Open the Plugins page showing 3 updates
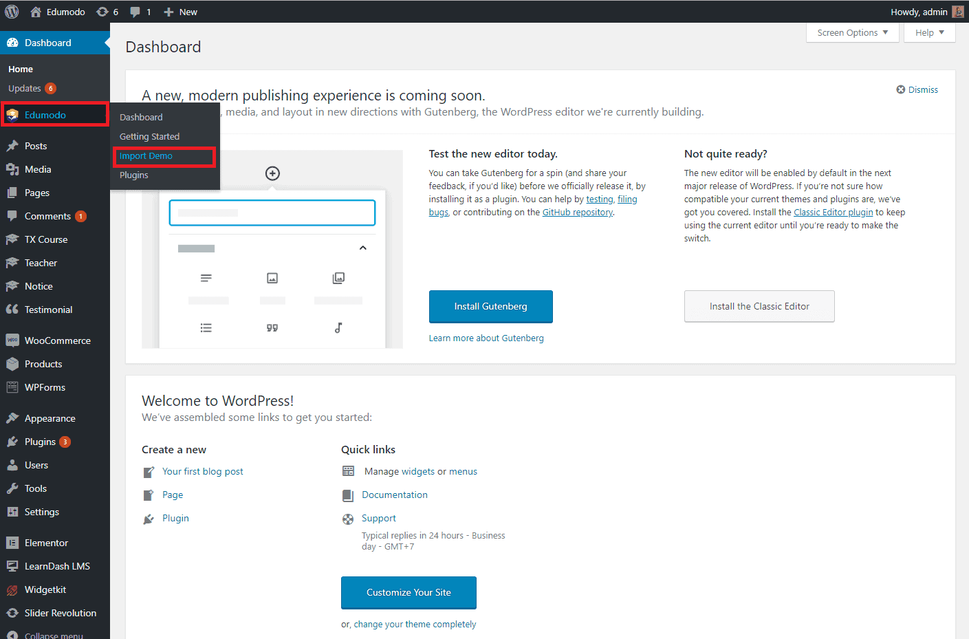969x639 pixels. [40, 441]
